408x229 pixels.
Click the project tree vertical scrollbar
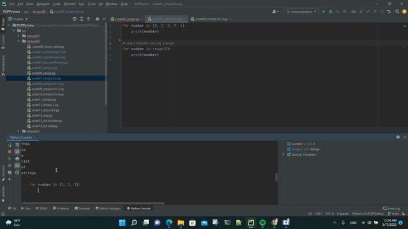[106, 64]
